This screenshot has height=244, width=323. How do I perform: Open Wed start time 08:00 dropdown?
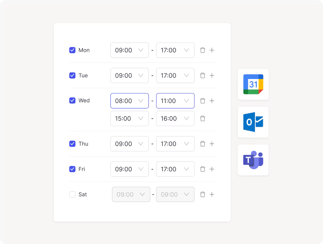point(129,101)
